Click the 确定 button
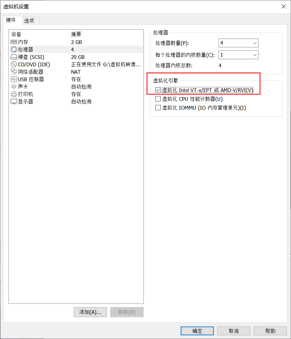The width and height of the screenshot is (291, 339). [x=197, y=331]
